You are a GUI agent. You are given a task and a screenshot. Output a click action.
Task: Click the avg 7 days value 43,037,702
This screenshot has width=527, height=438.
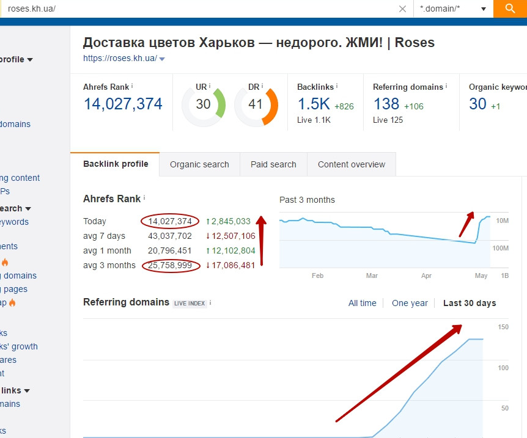[x=170, y=236]
